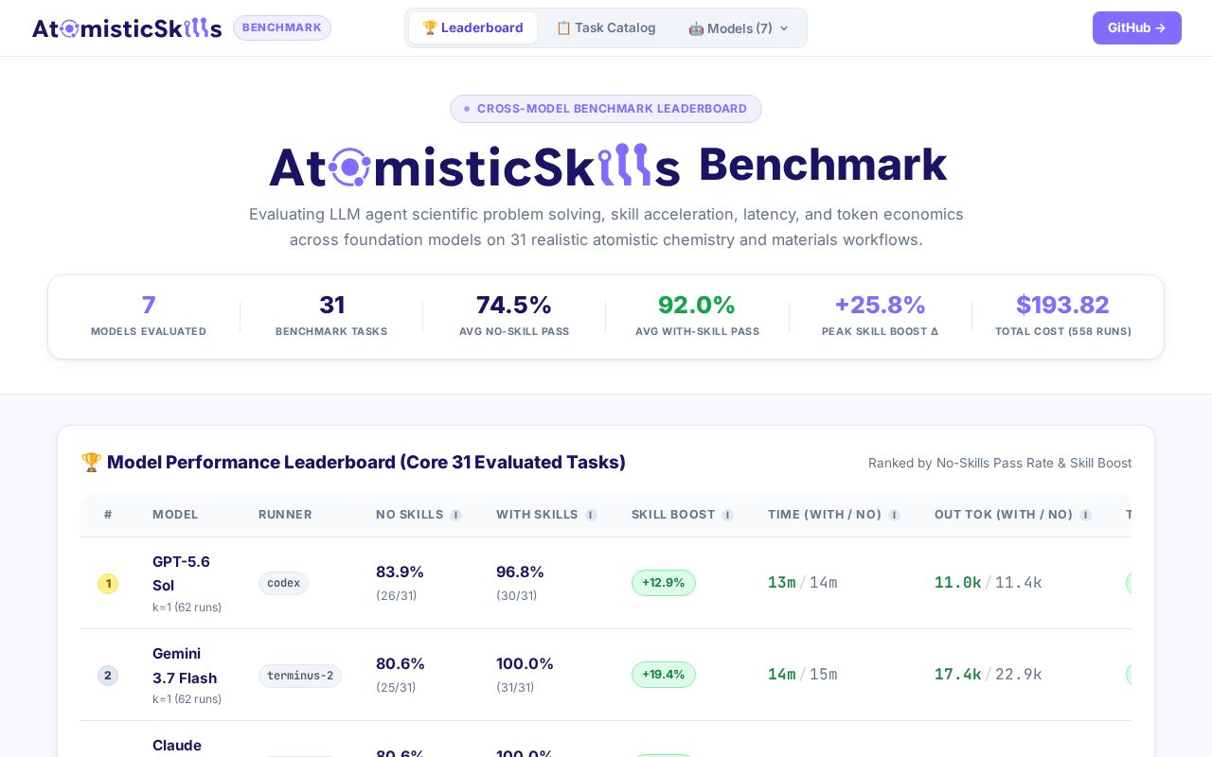This screenshot has width=1212, height=757.
Task: Select the GPT-5.6 Sol model name
Action: coord(181,573)
